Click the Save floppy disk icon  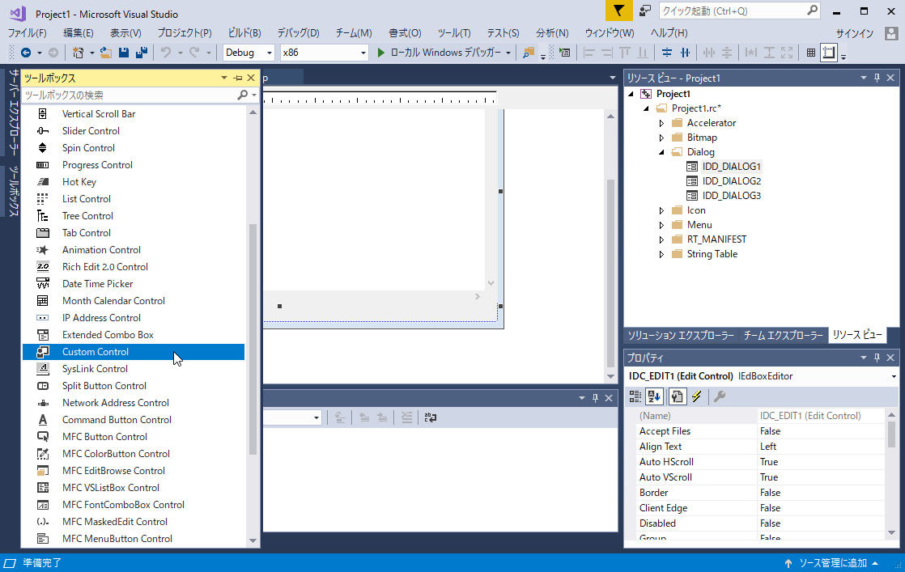coord(124,53)
